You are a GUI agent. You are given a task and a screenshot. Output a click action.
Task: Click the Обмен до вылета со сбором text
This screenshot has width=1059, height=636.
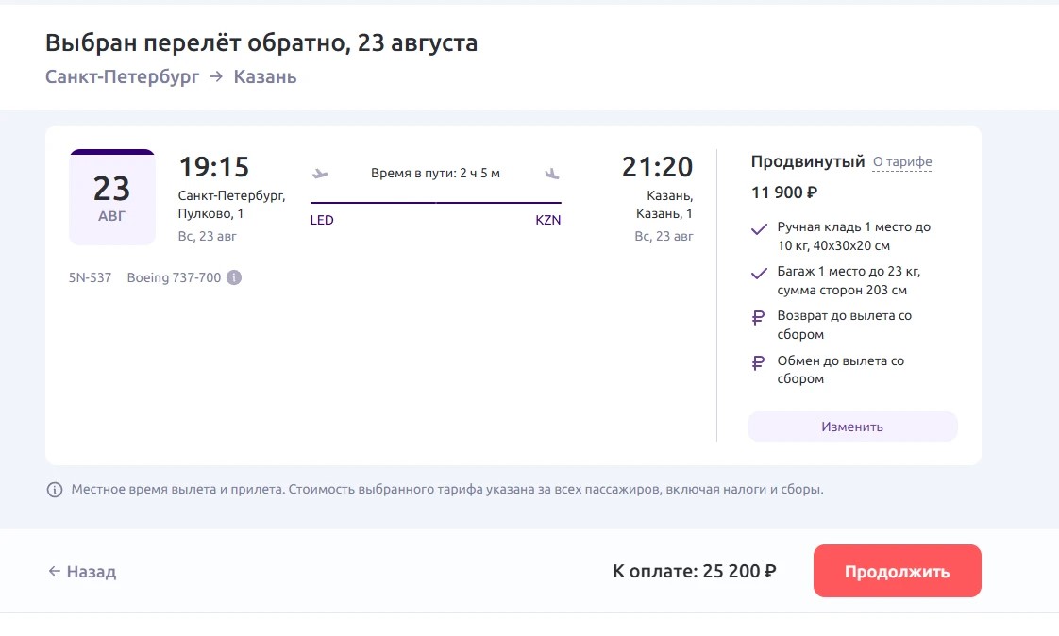click(840, 369)
